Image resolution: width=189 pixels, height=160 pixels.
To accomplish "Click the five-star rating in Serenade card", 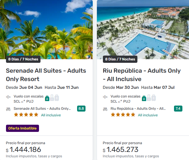I will [26, 115].
